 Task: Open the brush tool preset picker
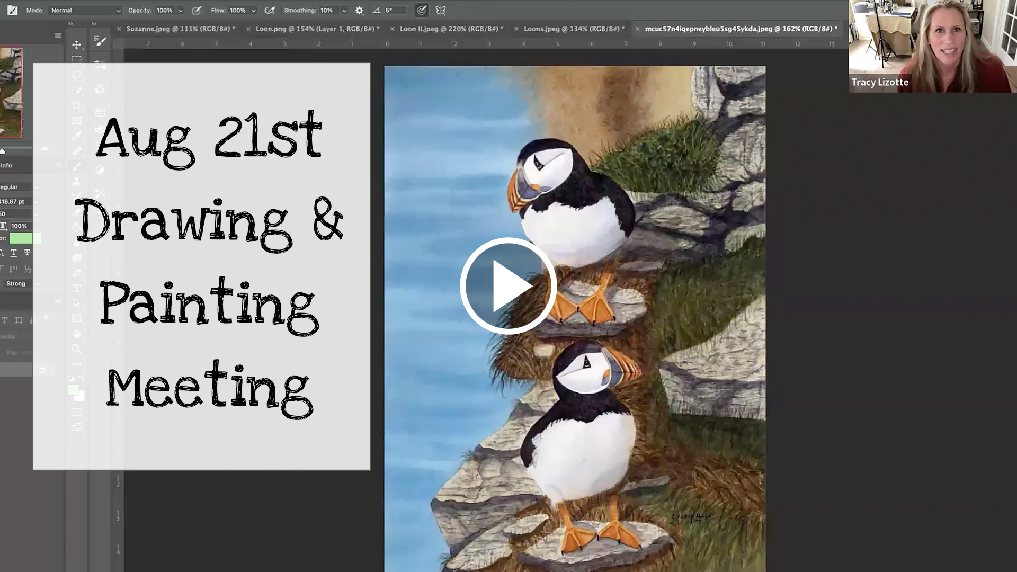pos(12,10)
